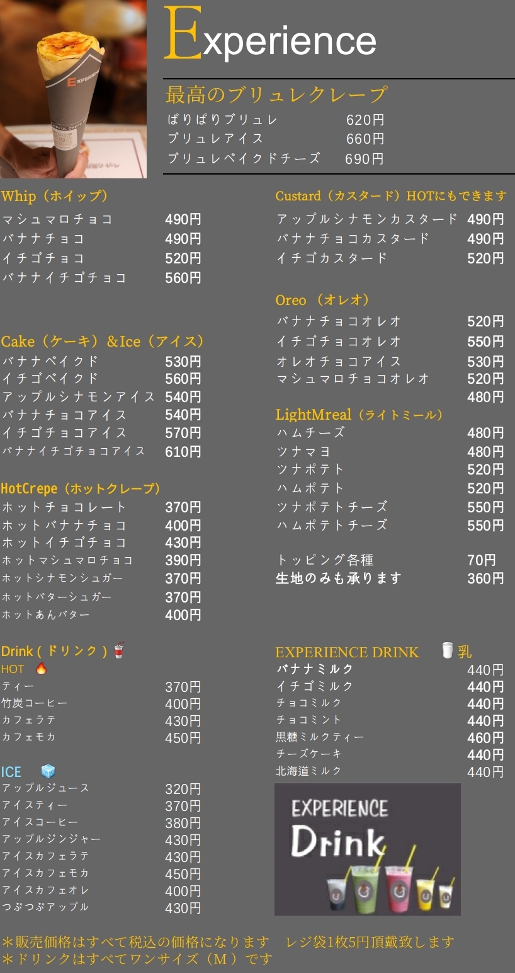Screen dimensions: 515x973
Task: Choose カフェモカ under HOT drinks
Action: tap(29, 737)
